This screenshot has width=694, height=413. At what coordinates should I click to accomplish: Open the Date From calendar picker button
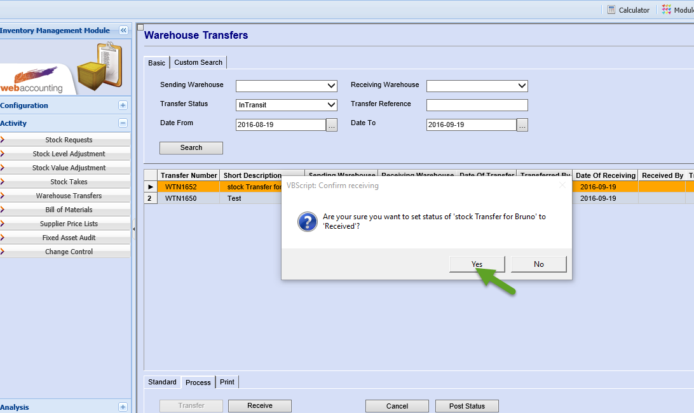click(332, 125)
